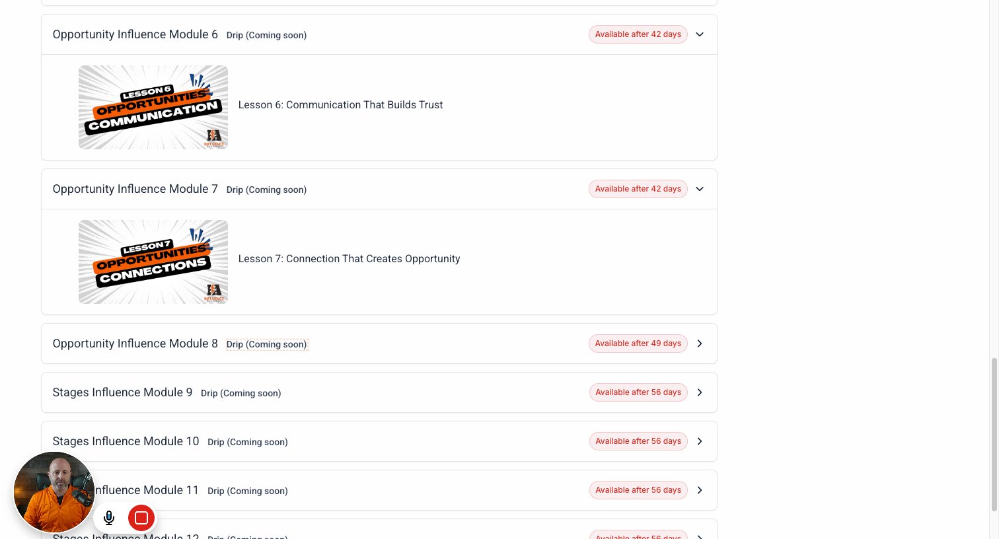This screenshot has height=539, width=999.
Task: Expand Influence Module 11 arrow
Action: 700,490
